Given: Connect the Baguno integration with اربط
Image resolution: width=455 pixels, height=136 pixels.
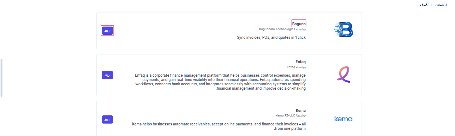Looking at the screenshot, I should 107,31.
